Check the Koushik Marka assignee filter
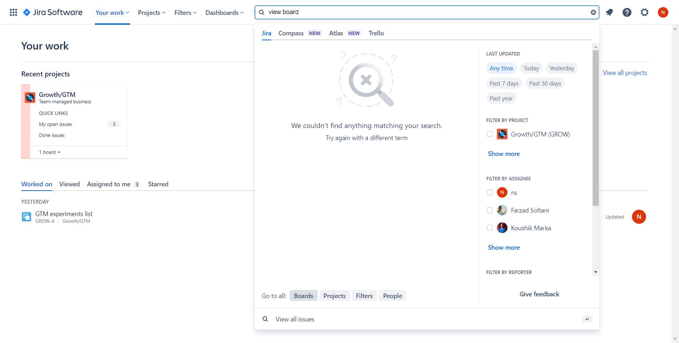This screenshot has width=679, height=343. 490,228
